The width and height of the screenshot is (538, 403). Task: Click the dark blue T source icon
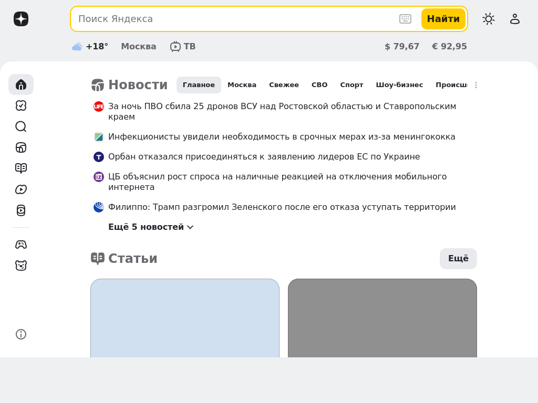99,156
